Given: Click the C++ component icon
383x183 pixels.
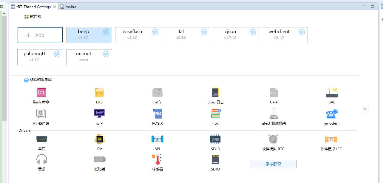Looking at the screenshot, I should tap(274, 93).
